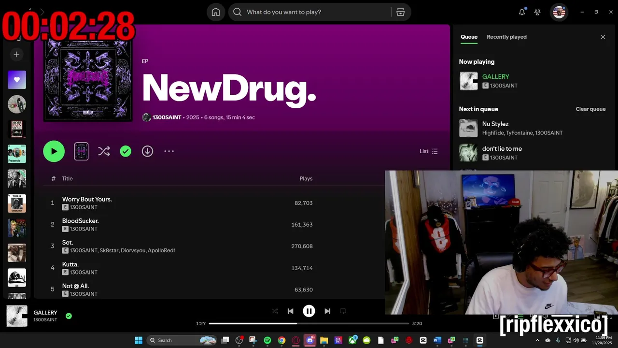The width and height of the screenshot is (618, 348).
Task: Open the List view options dropdown
Action: coord(429,151)
